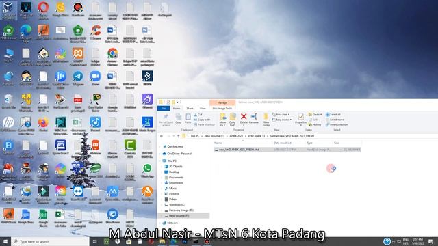
Task: Click Select none in the ribbon
Action: click(335, 120)
